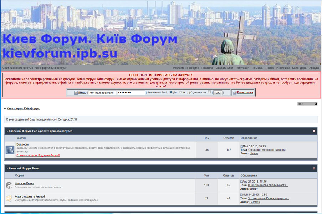322x214 pixels.
Task: Enable the Скрытность checkbox
Action: pyautogui.click(x=209, y=92)
